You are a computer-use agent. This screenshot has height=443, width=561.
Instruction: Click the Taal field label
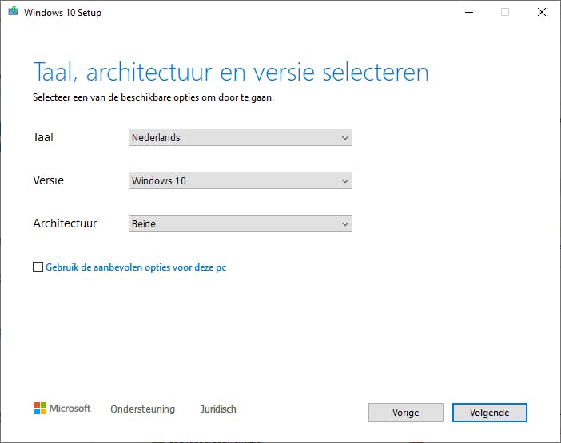pos(43,137)
